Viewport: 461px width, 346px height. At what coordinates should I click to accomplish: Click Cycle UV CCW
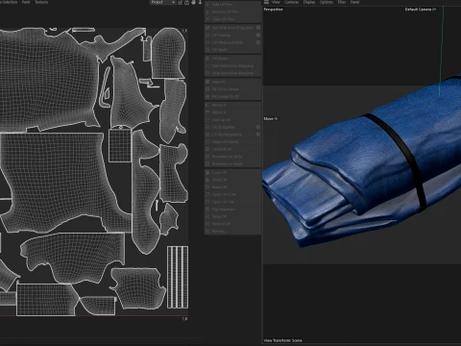tap(232, 195)
